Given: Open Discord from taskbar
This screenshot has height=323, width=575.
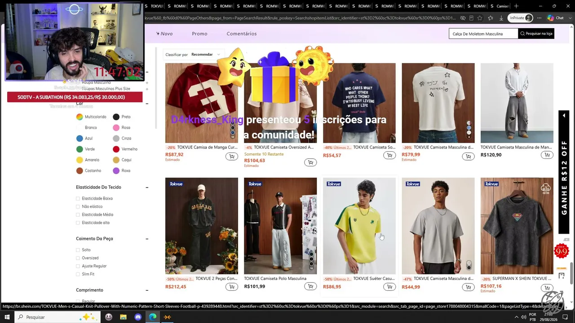Looking at the screenshot, I should [x=138, y=317].
